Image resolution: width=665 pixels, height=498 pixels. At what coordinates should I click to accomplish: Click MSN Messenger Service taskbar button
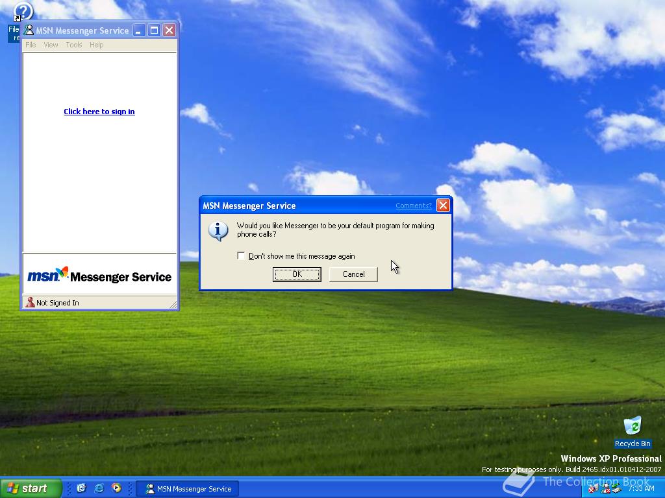point(188,489)
